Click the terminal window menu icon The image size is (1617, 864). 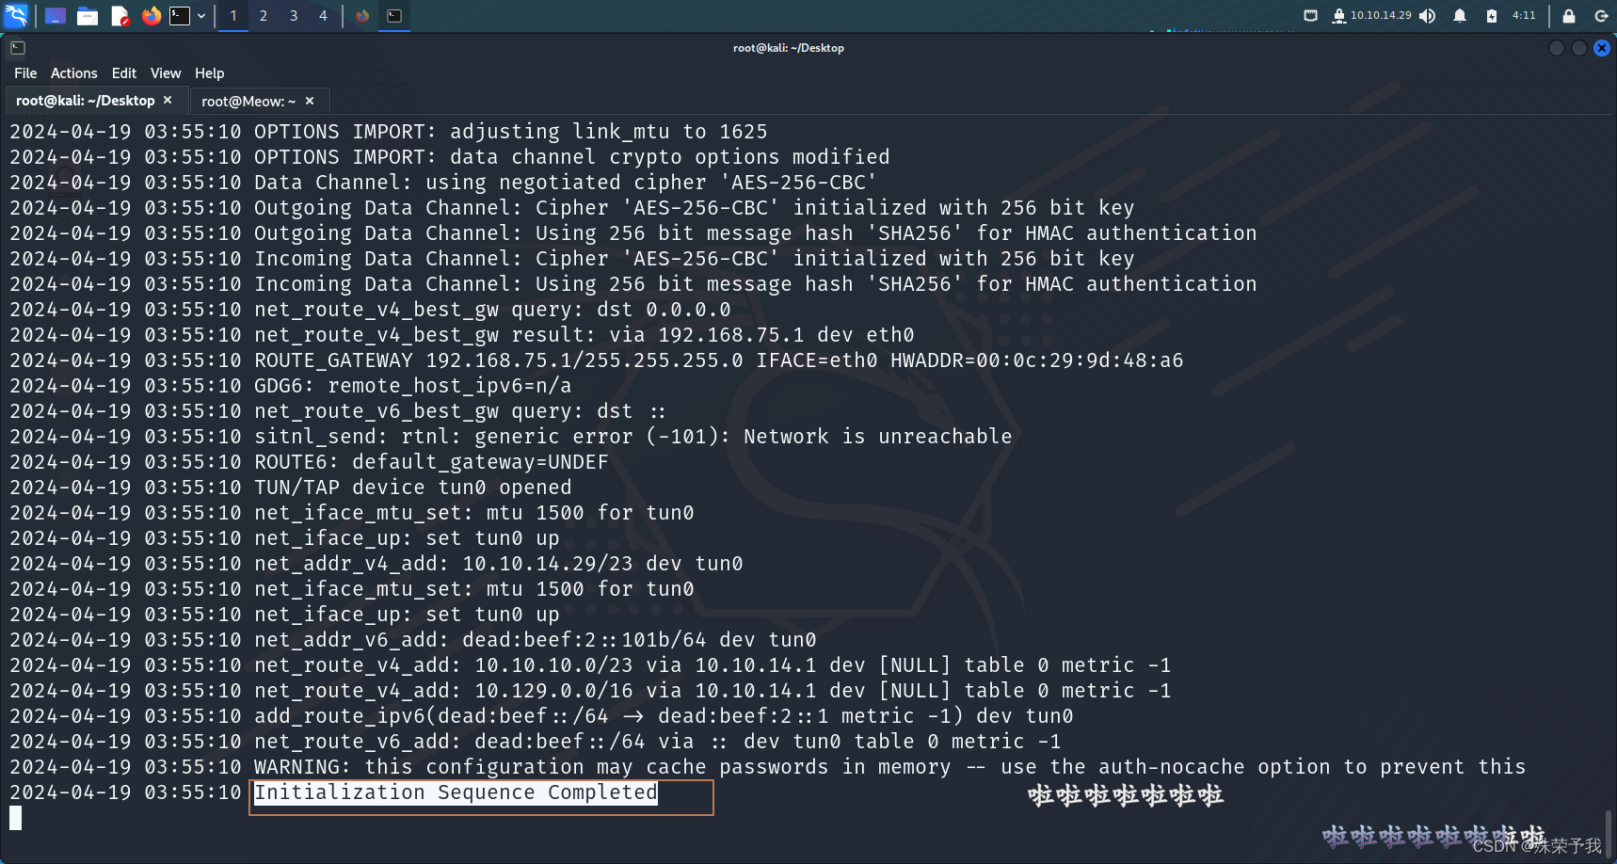18,48
